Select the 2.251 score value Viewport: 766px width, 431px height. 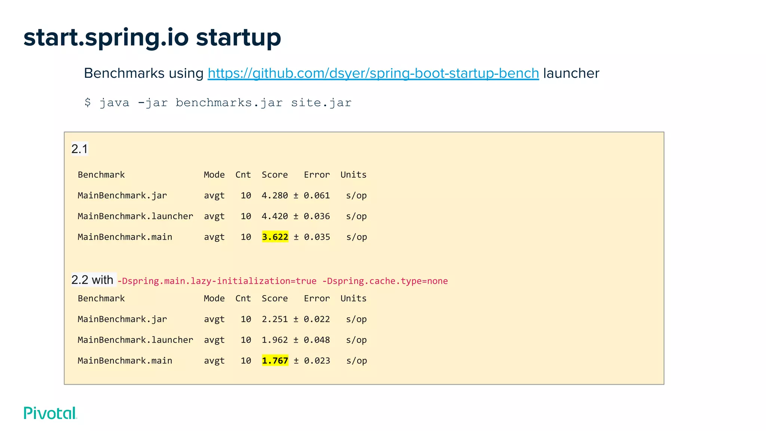[x=275, y=319]
